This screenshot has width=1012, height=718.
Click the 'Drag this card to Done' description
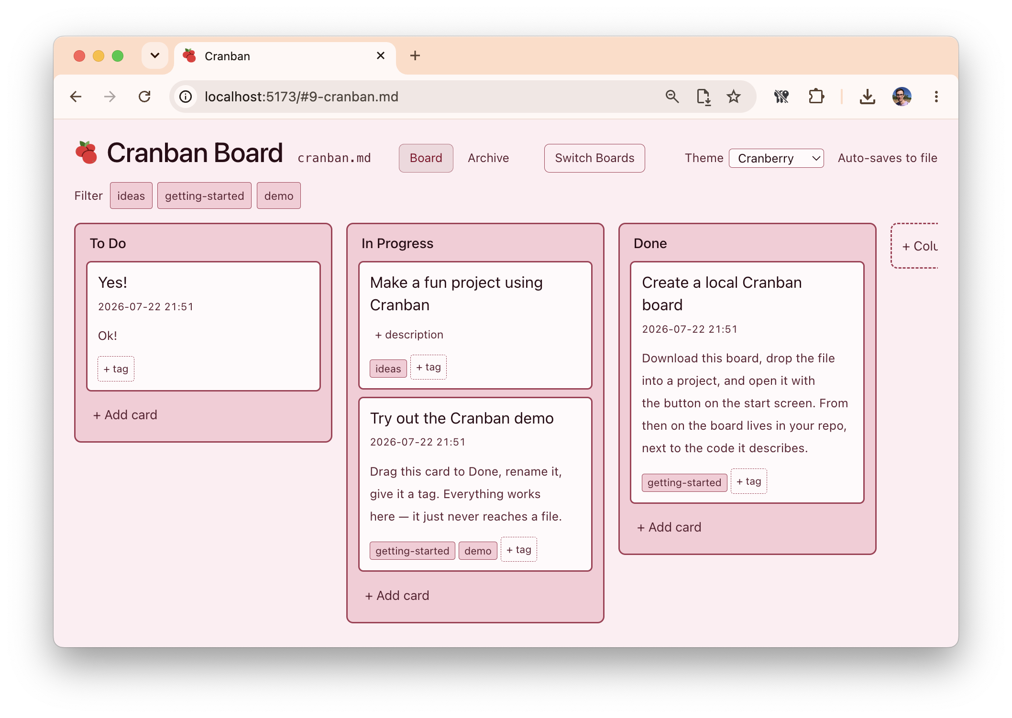pyautogui.click(x=466, y=494)
